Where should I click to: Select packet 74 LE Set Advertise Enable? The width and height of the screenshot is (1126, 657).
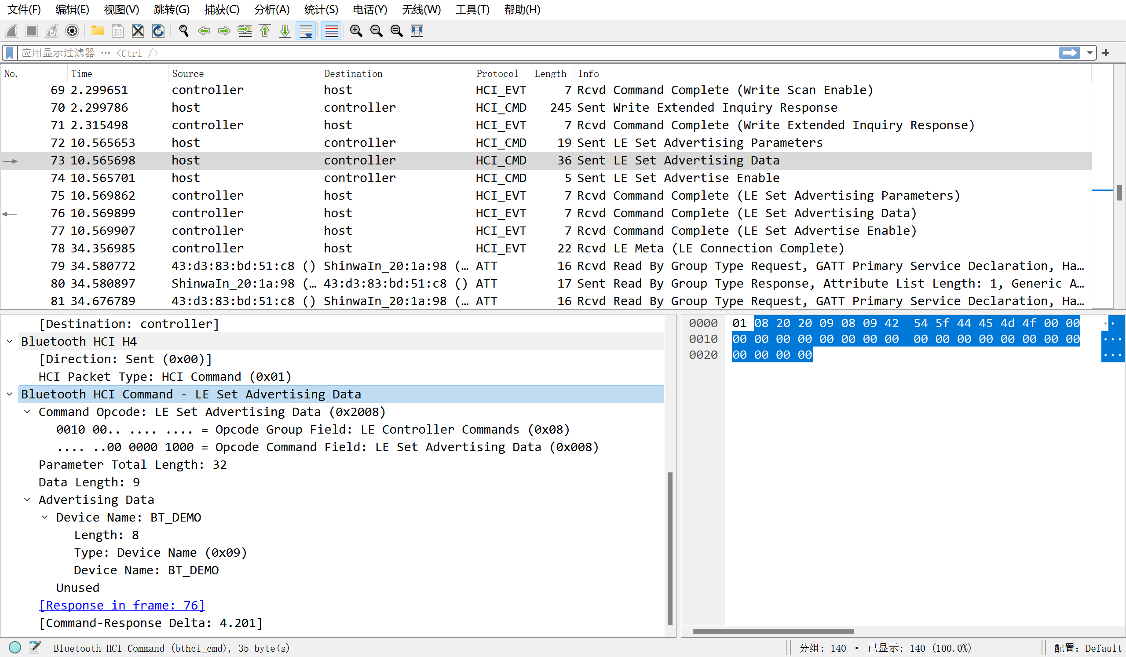click(x=545, y=178)
